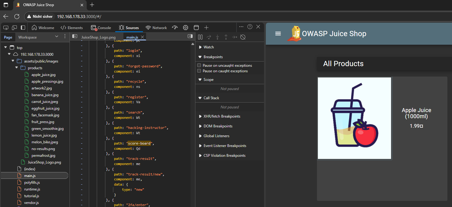Viewport: 452px width, 207px height.
Task: Switch to the Workspace tab
Action: [27, 37]
